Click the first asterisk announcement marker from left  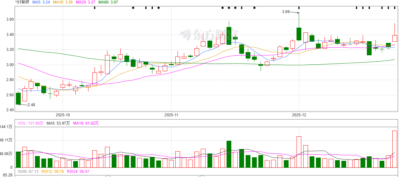(x=133, y=8)
